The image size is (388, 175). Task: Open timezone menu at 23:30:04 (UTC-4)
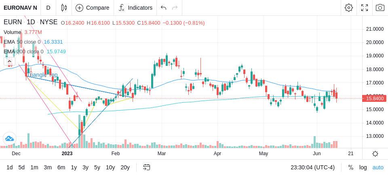312,168
